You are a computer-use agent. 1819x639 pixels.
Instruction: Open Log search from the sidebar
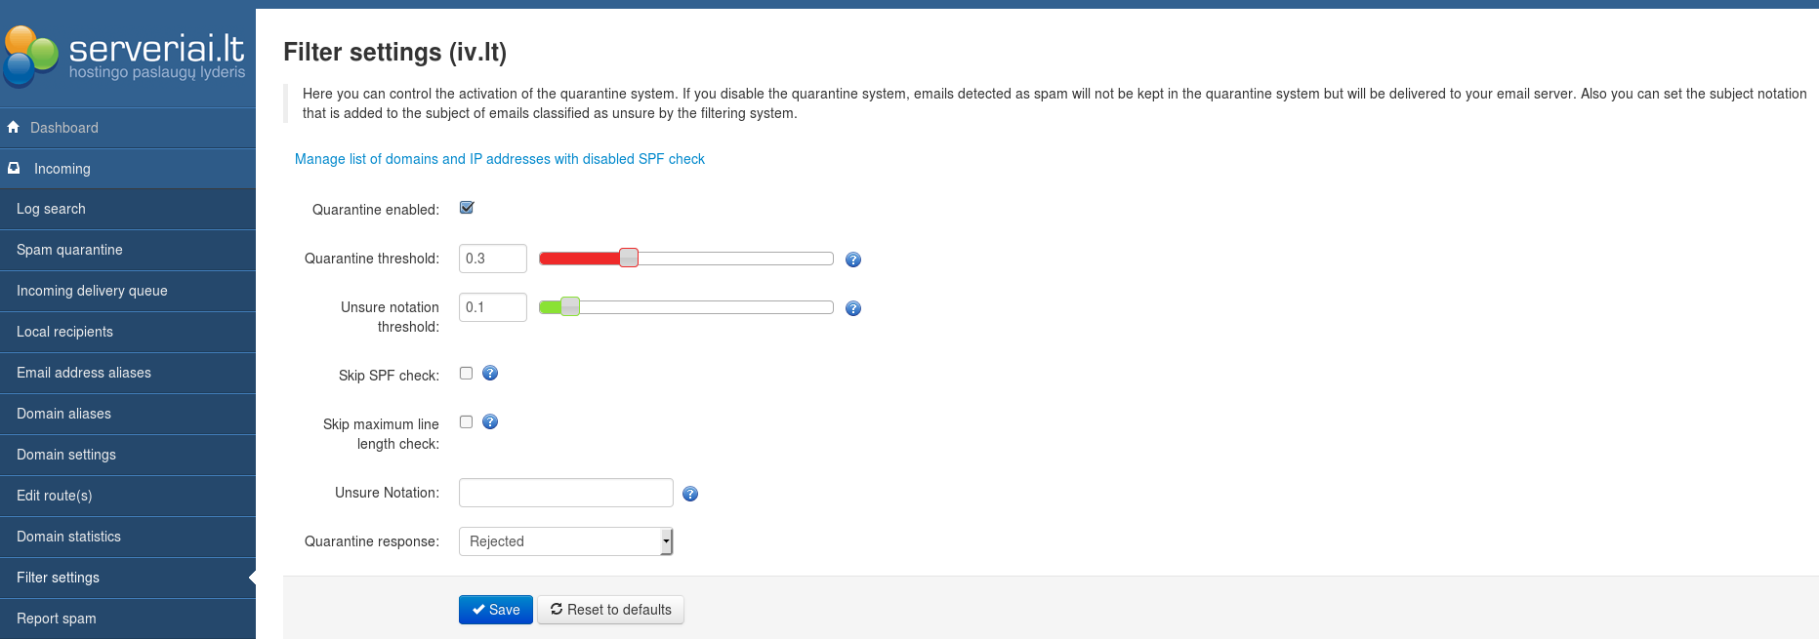coord(51,209)
